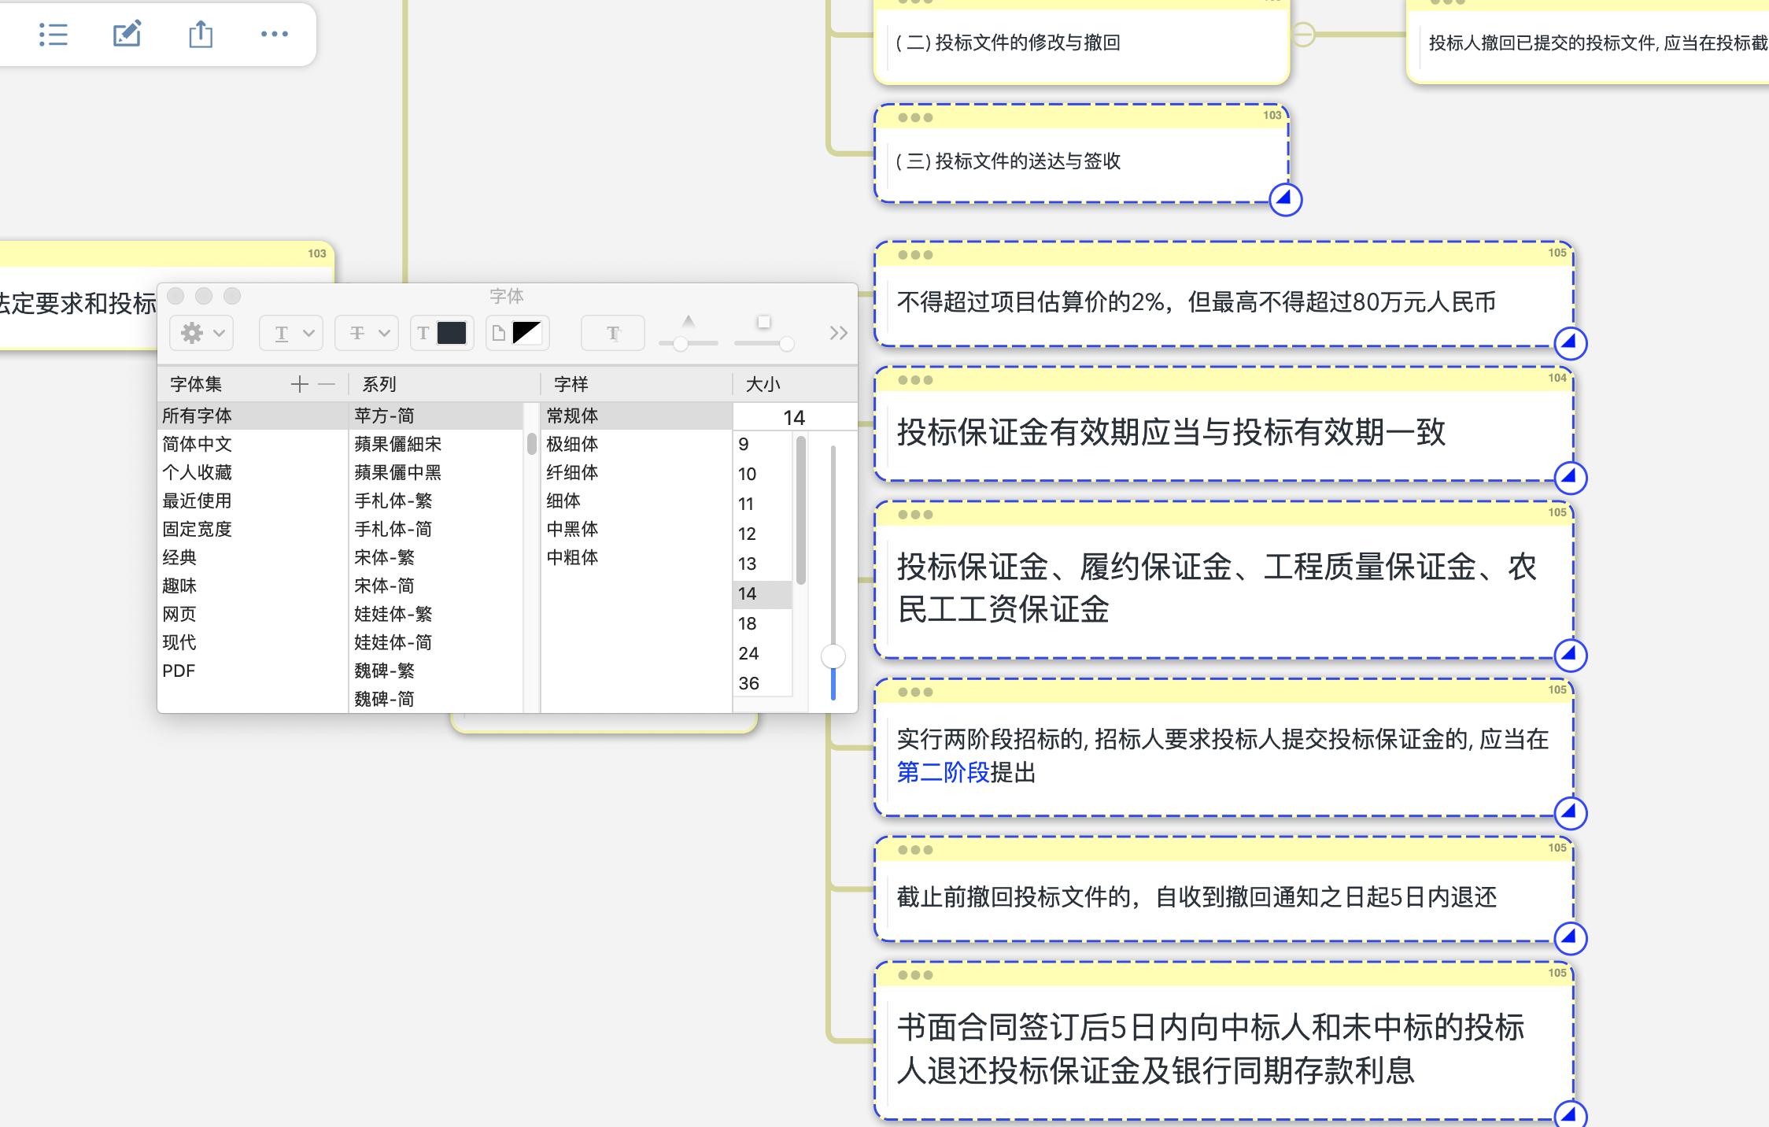Toggle the text shadow button

pos(613,333)
